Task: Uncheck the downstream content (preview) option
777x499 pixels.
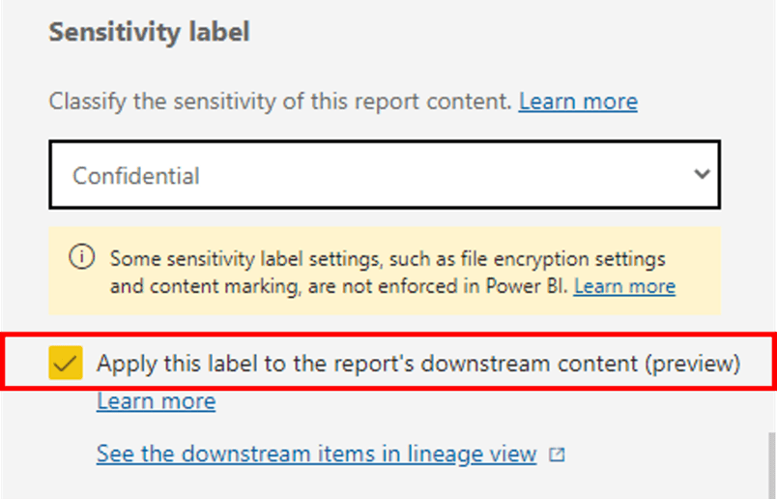Action: click(66, 363)
